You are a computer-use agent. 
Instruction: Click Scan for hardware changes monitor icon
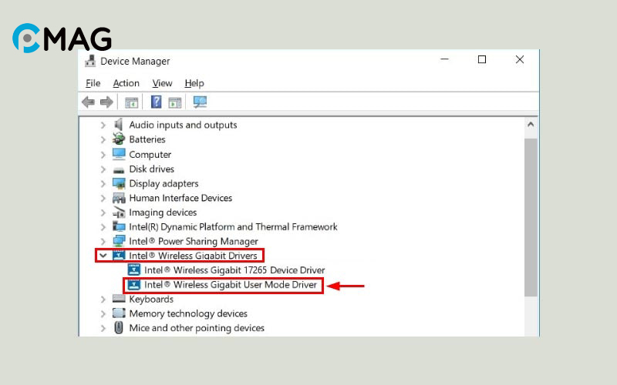(x=200, y=102)
